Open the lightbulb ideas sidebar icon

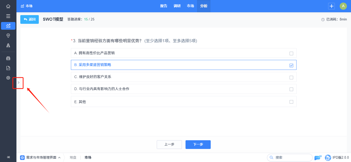(x=8, y=36)
